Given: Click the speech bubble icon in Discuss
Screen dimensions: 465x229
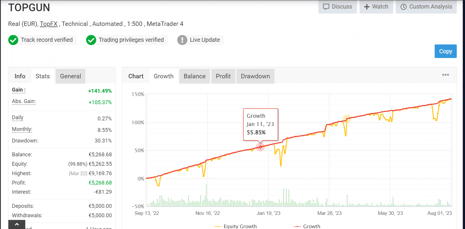Looking at the screenshot, I should click(326, 7).
